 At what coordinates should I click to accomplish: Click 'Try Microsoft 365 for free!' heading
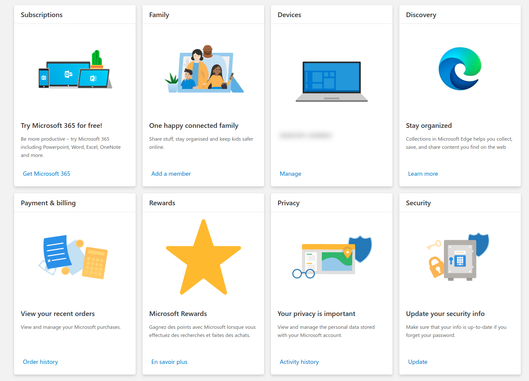(62, 125)
